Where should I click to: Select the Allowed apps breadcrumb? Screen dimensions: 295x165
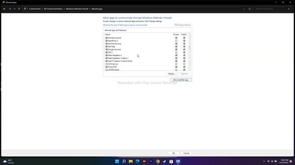97,9
